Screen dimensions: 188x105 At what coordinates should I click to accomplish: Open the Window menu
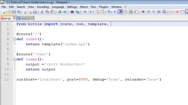click(116, 7)
